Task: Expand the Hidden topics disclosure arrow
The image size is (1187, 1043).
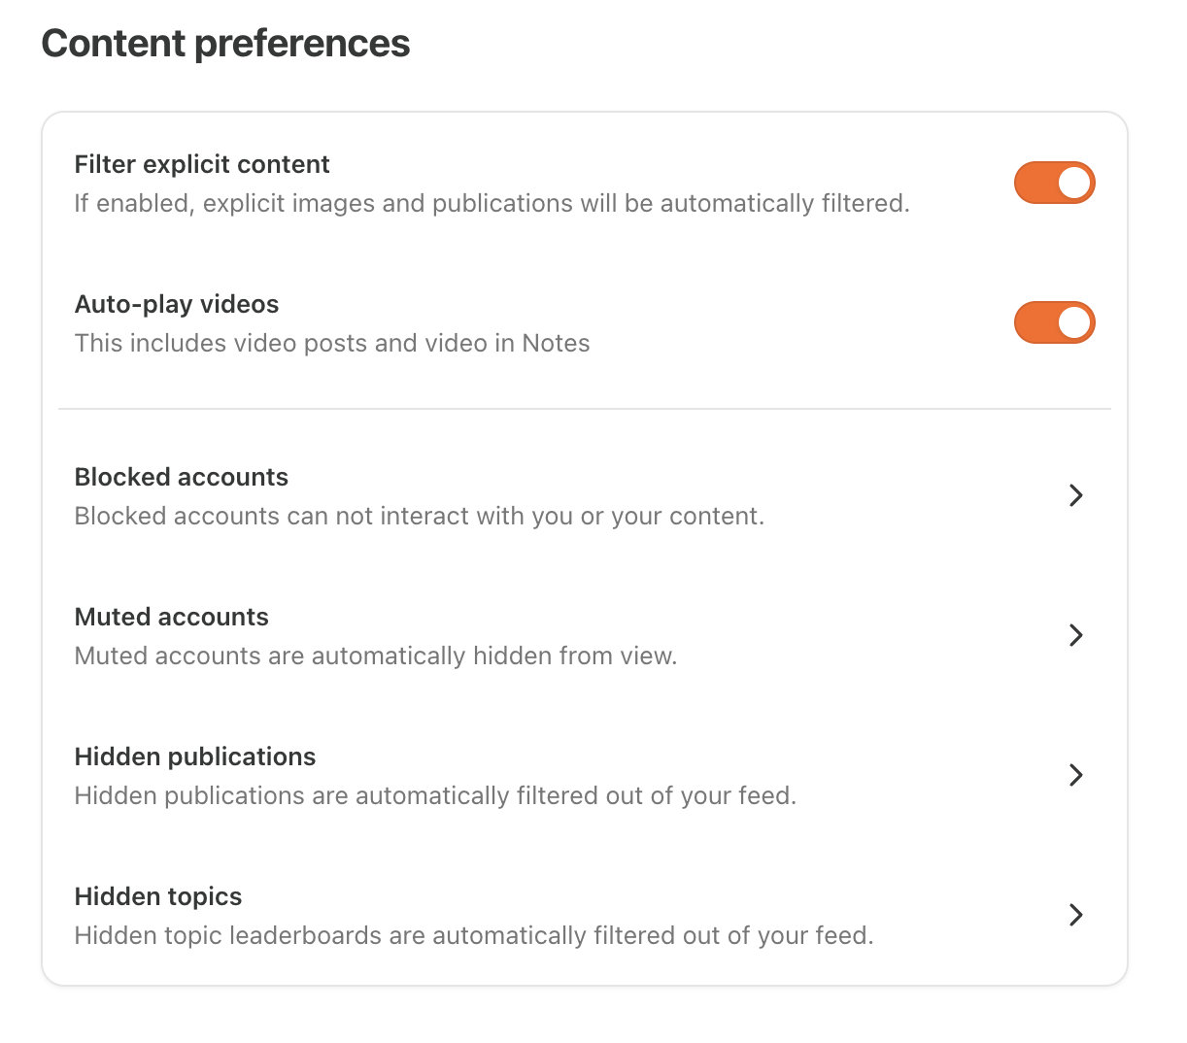Action: 1076,915
